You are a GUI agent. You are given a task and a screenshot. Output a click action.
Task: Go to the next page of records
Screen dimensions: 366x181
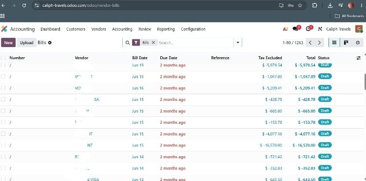pyautogui.click(x=319, y=43)
